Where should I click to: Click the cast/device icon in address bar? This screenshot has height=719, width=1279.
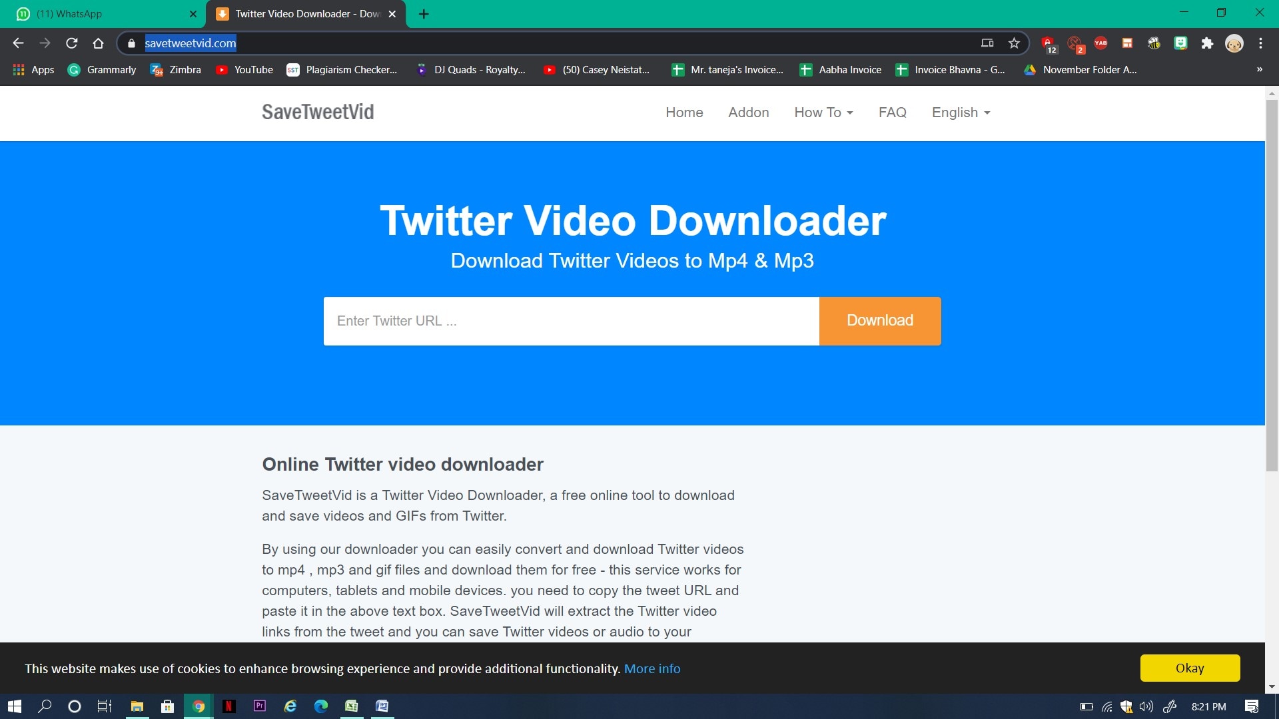987,43
